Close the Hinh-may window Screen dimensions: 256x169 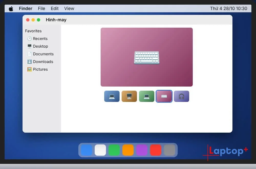[x=28, y=20]
